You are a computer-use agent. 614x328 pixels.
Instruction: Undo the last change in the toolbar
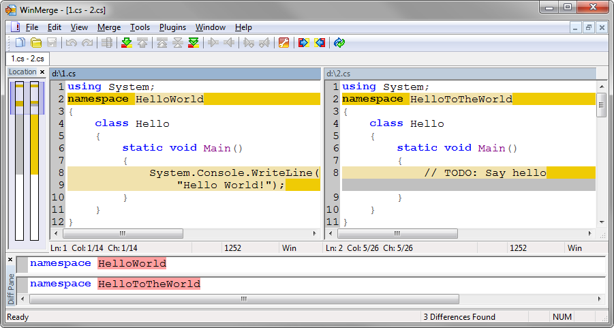(71, 42)
